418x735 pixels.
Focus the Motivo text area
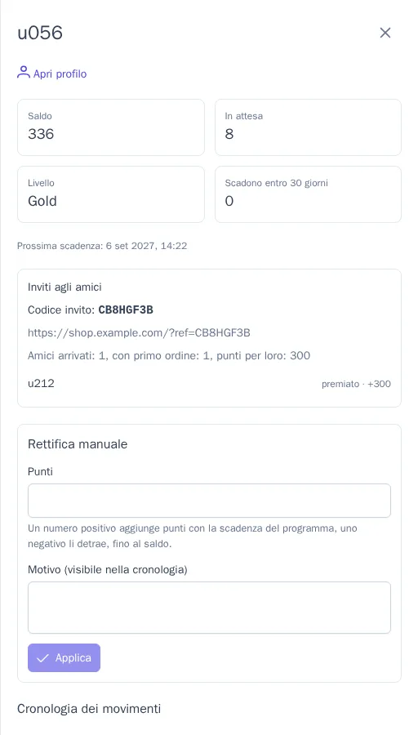tap(210, 608)
